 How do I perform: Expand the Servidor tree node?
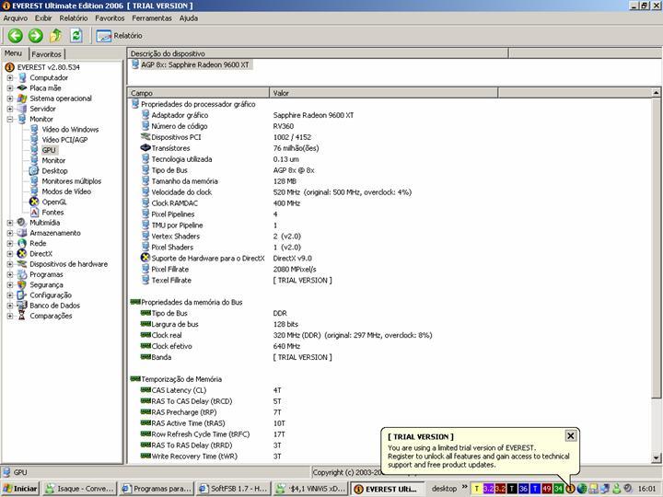tap(10, 109)
